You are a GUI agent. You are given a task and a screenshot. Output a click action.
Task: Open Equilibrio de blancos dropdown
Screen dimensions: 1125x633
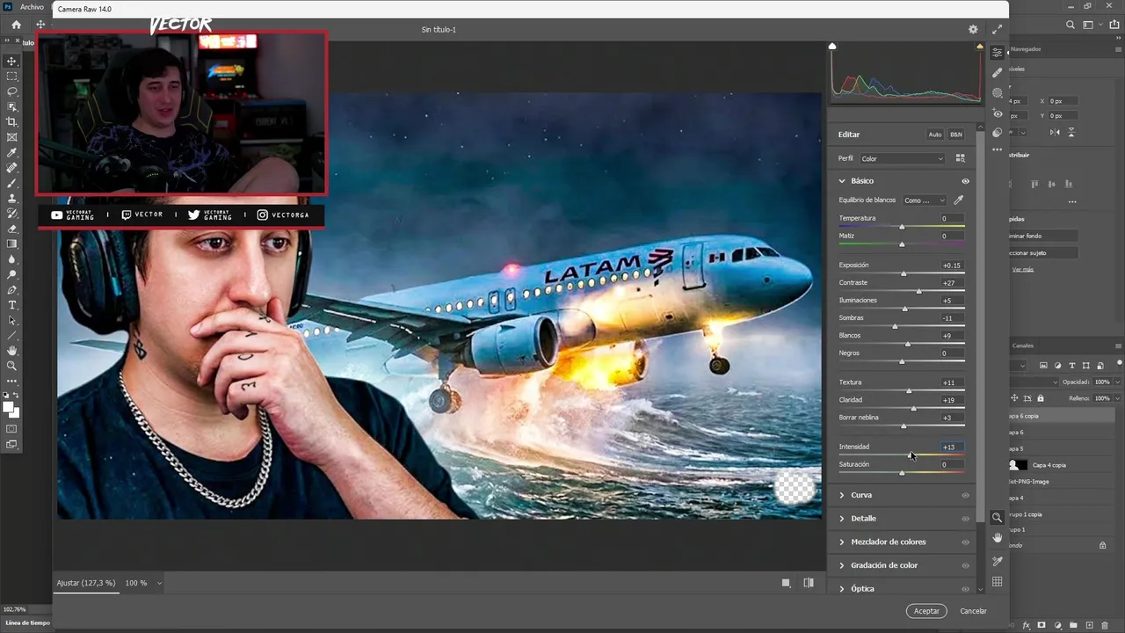point(925,200)
